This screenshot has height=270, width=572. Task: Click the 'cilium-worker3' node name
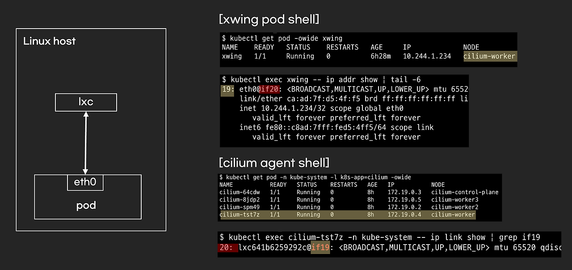[x=455, y=199]
